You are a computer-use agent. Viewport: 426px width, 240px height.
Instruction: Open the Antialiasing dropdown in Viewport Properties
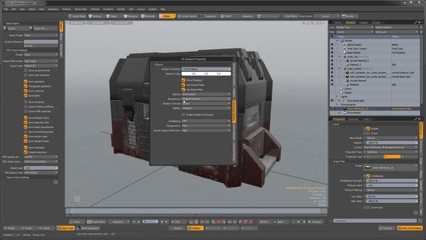(x=206, y=121)
